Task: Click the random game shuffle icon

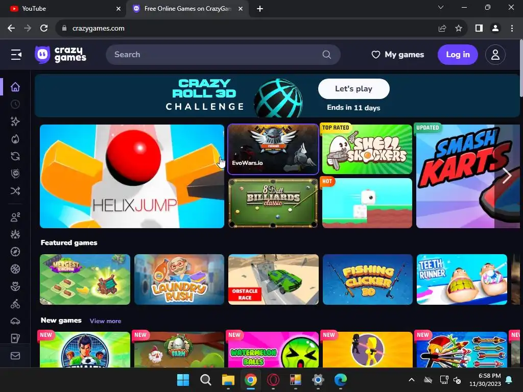Action: tap(15, 191)
